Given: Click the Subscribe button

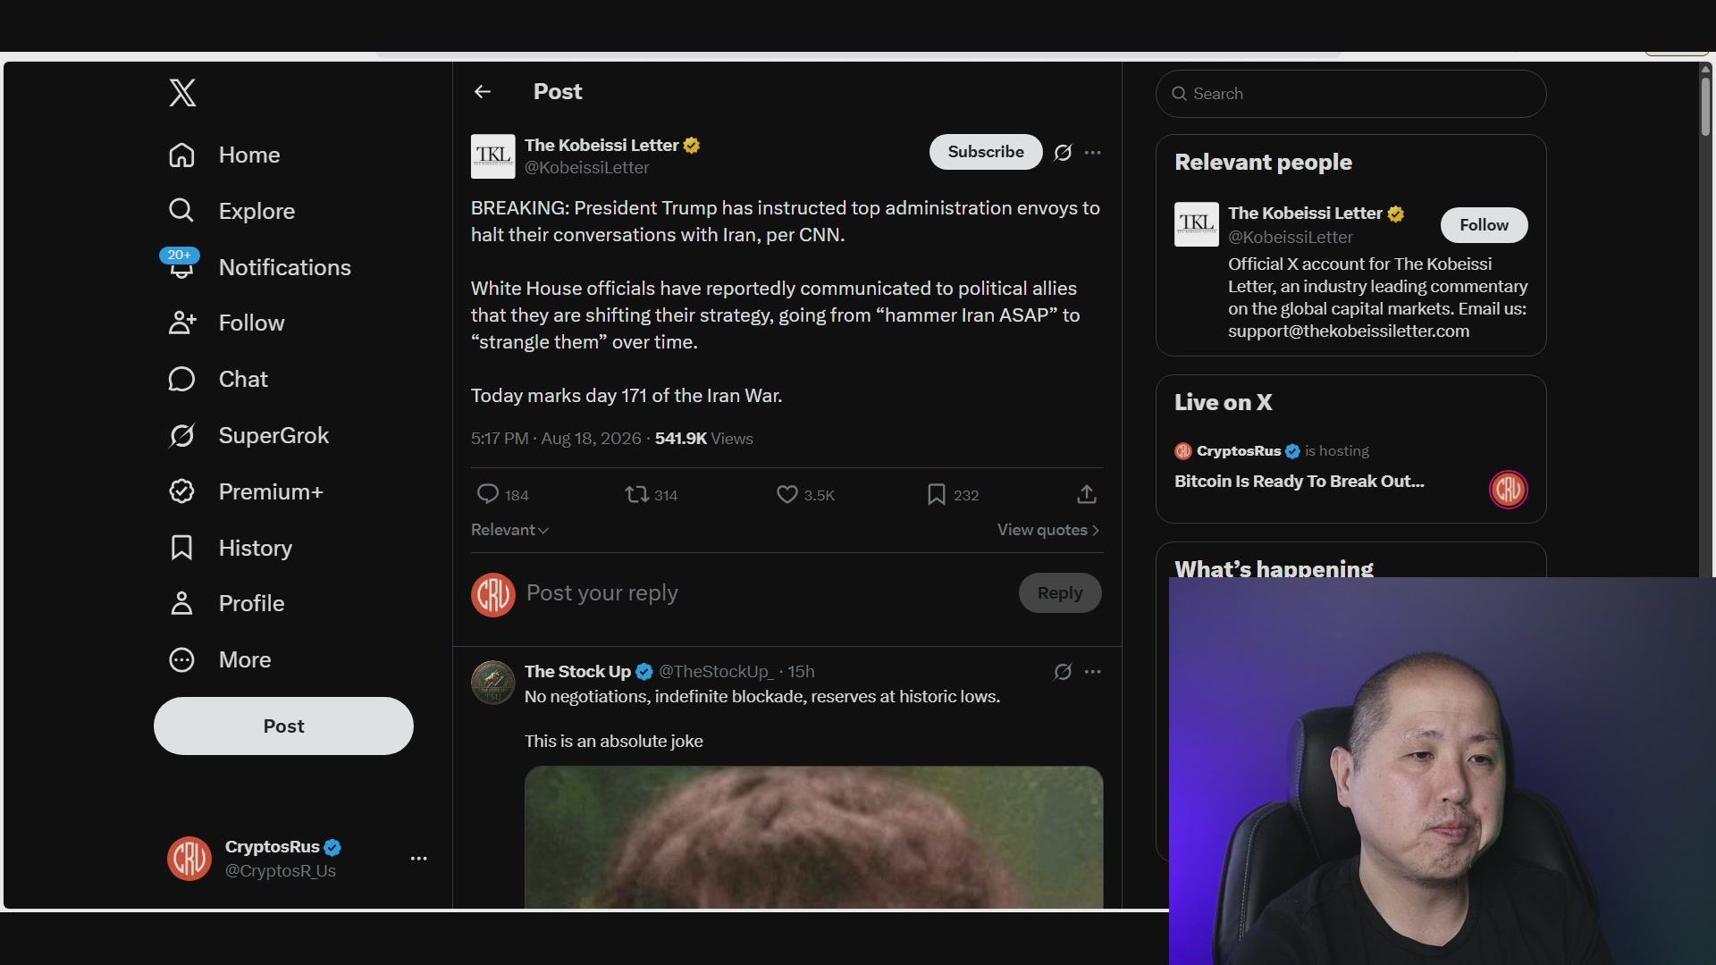Looking at the screenshot, I should tap(986, 152).
